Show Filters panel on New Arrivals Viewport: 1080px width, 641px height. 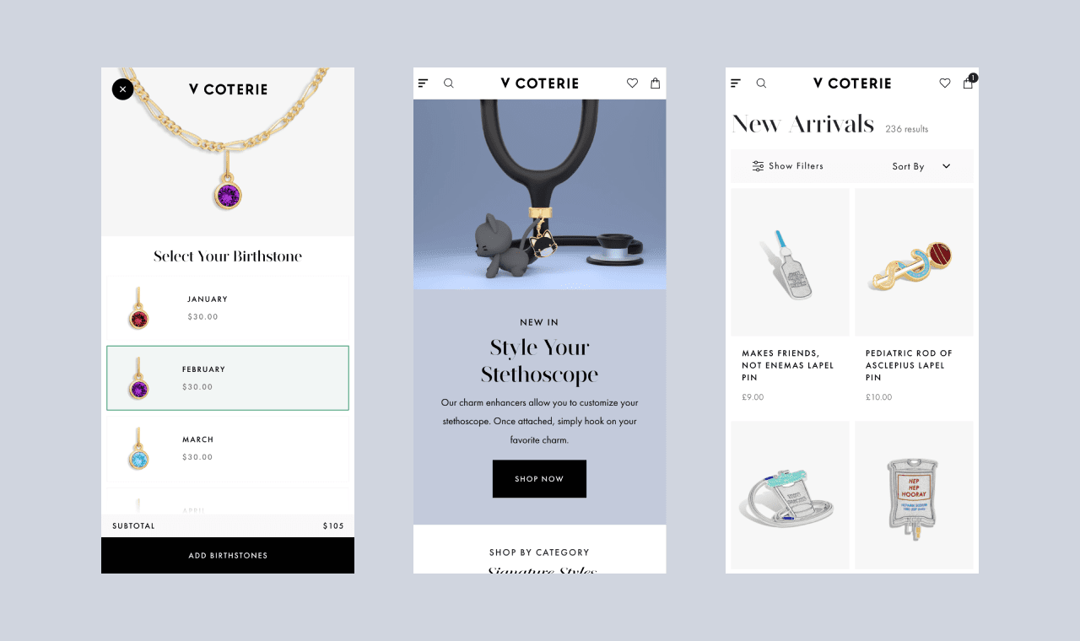point(788,166)
